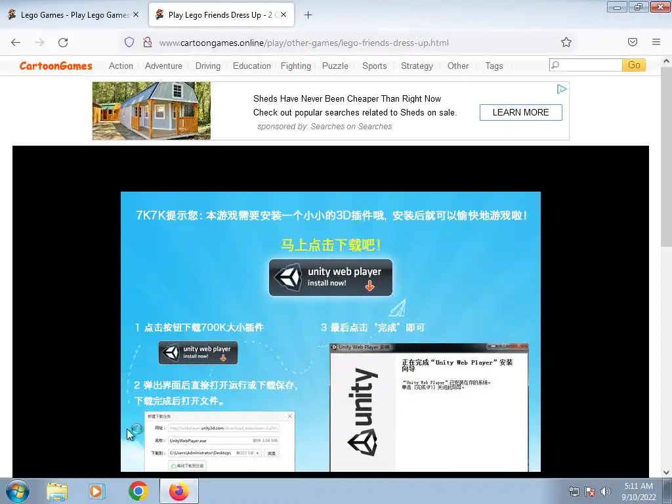Open the network tray icon

574,492
